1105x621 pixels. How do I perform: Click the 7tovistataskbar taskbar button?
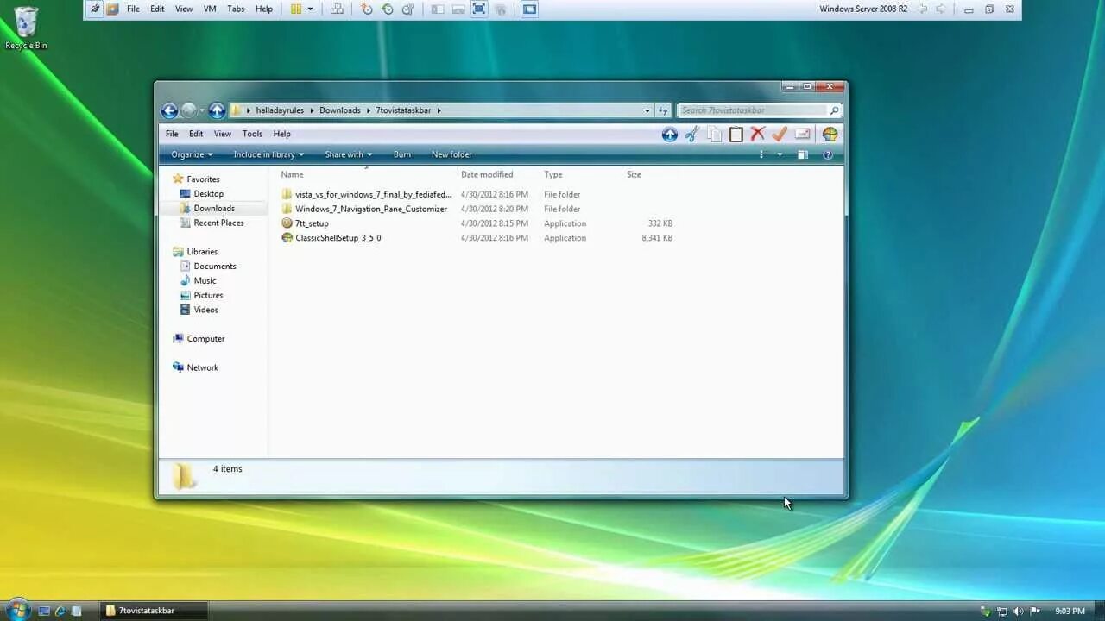click(x=153, y=611)
